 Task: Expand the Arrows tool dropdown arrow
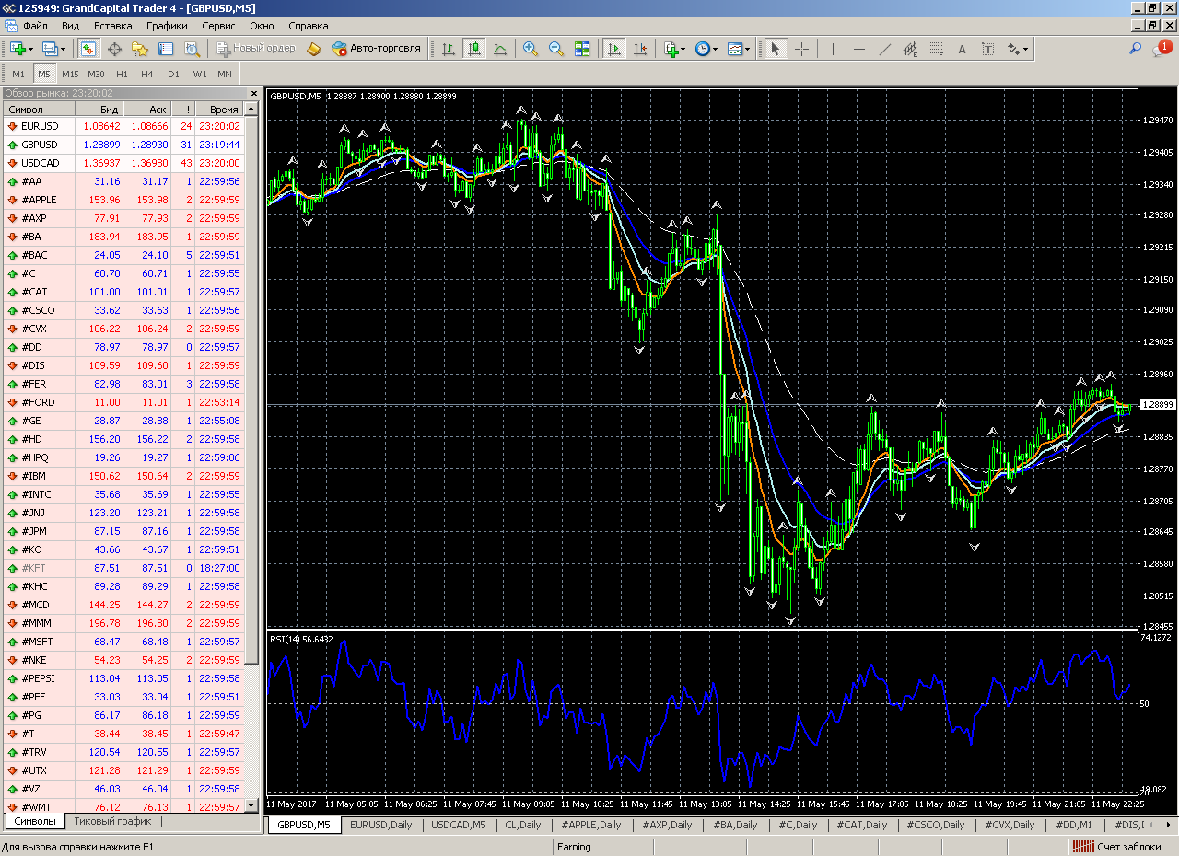click(1026, 49)
